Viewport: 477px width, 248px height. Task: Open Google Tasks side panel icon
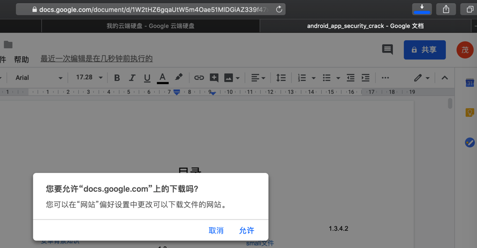(x=470, y=142)
